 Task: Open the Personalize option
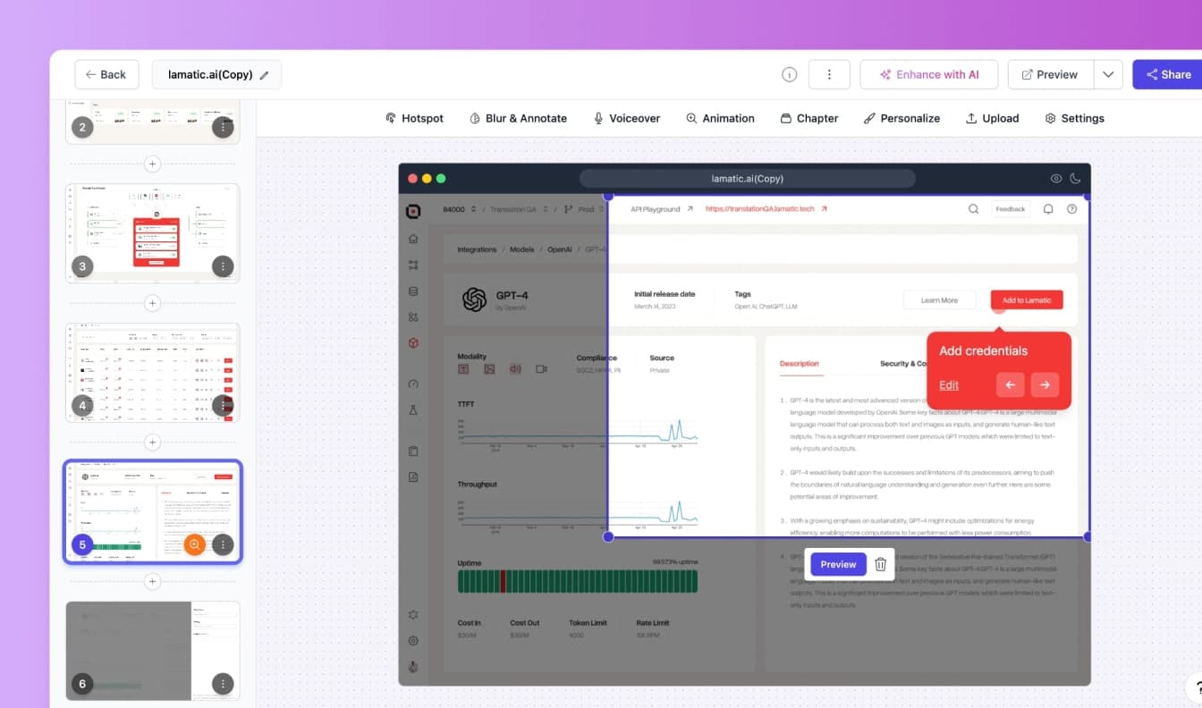tap(901, 118)
